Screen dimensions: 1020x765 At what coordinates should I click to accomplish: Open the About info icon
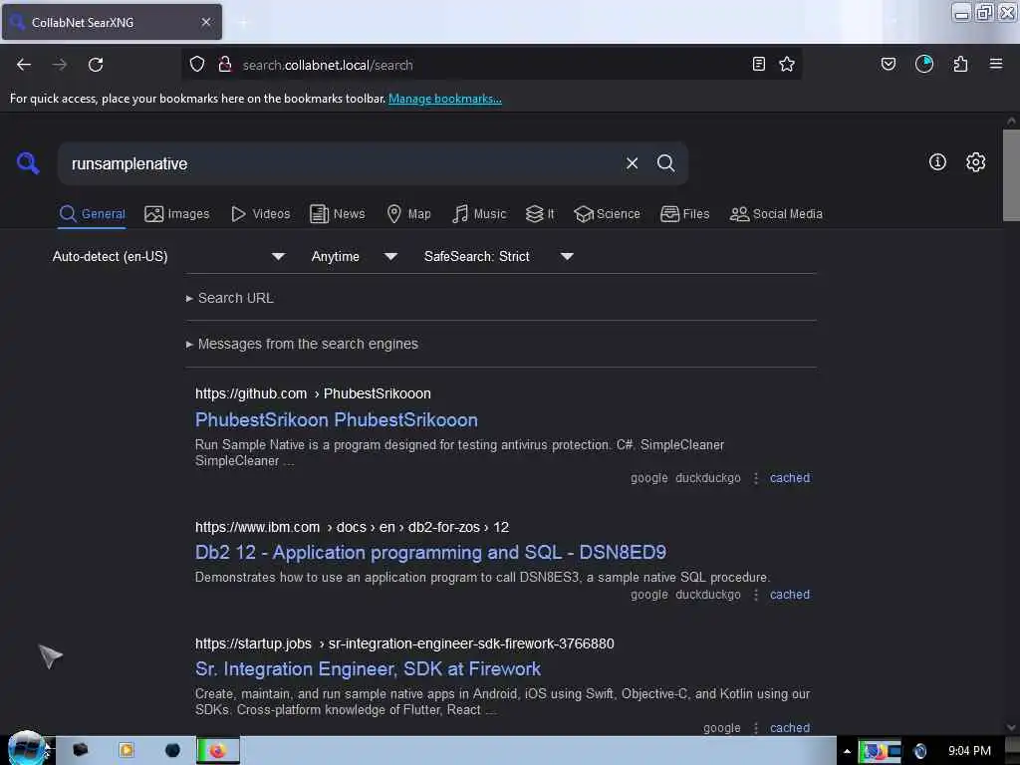coord(937,162)
